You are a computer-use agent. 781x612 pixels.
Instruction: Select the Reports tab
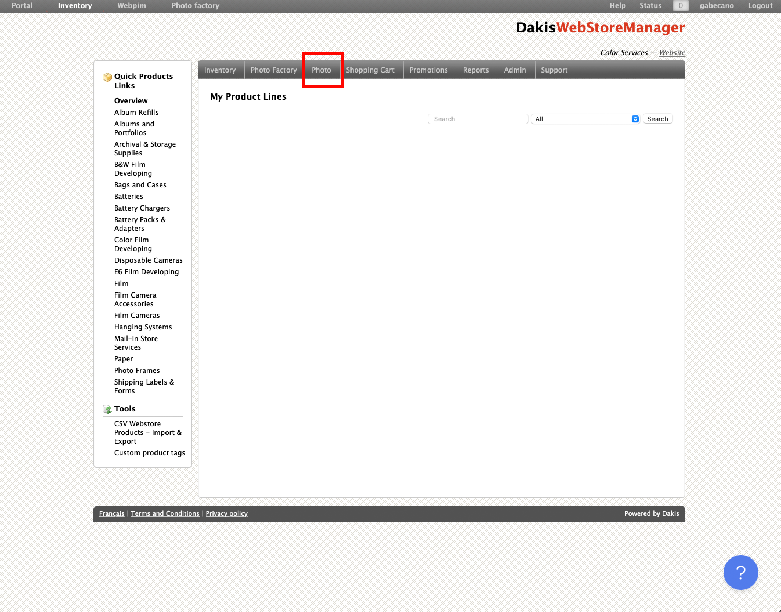point(476,70)
